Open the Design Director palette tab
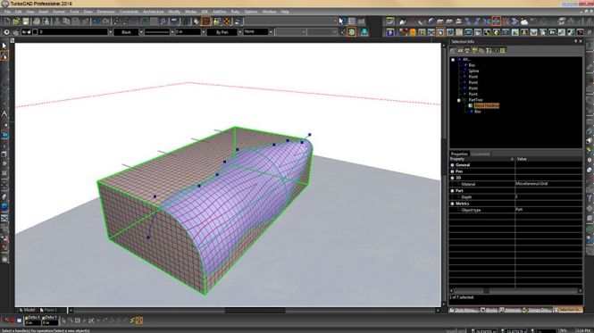Screen dimensions: 594x333 537,310
